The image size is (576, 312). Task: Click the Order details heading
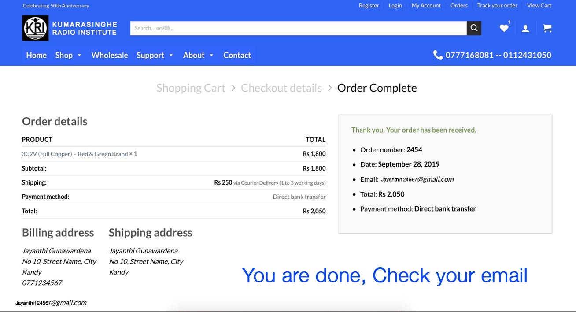click(x=55, y=121)
